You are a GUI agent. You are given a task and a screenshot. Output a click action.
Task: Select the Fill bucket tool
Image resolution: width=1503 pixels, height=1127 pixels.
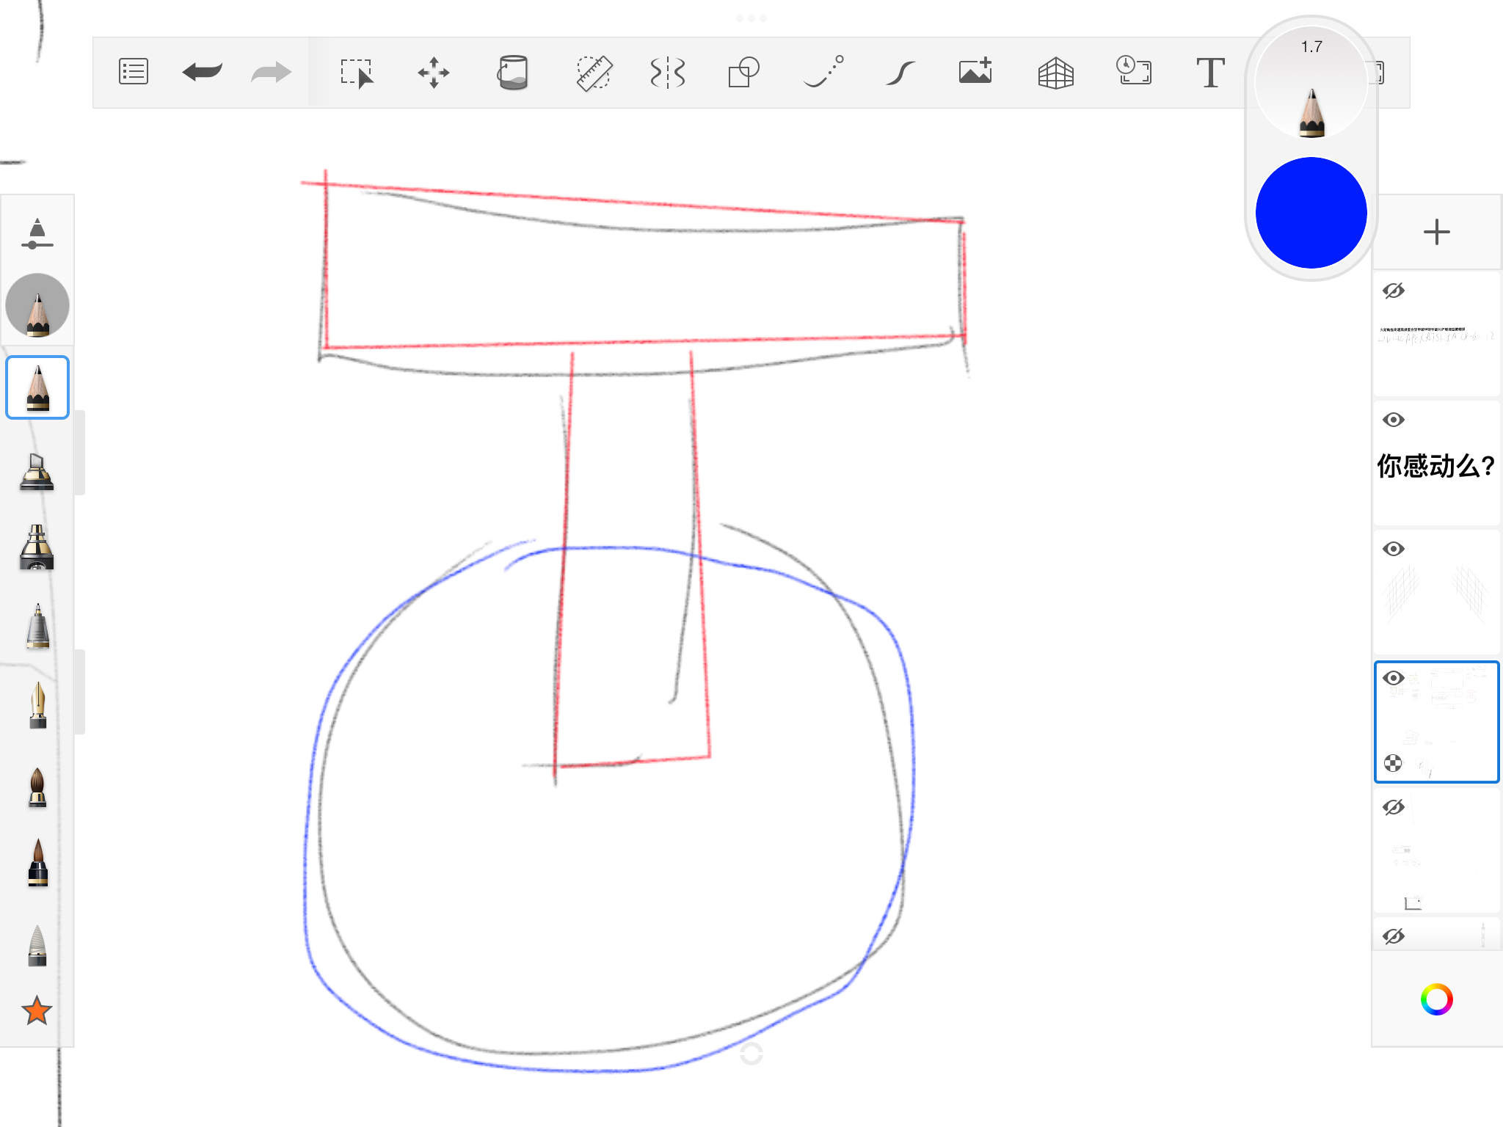pyautogui.click(x=512, y=73)
